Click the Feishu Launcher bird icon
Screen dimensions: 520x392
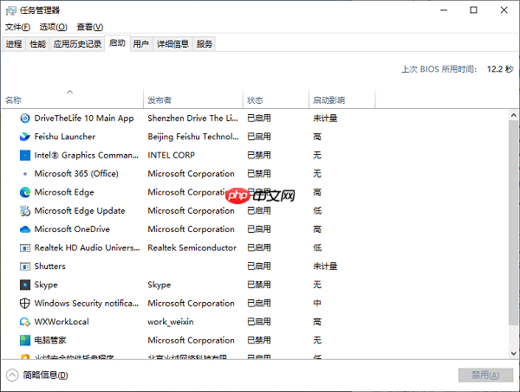(x=25, y=137)
